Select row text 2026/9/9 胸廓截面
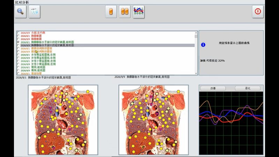This screenshot has height=157, width=279. click(x=31, y=39)
